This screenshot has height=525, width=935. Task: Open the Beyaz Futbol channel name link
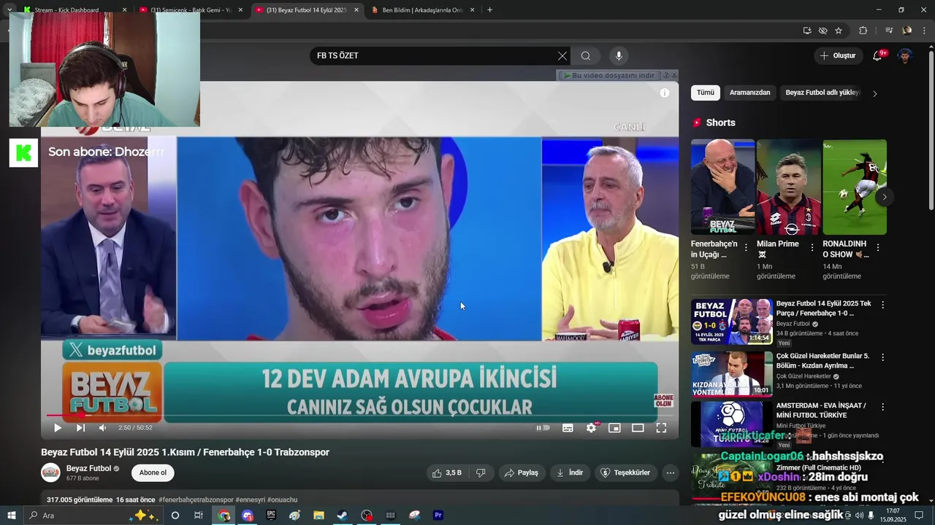click(x=88, y=468)
